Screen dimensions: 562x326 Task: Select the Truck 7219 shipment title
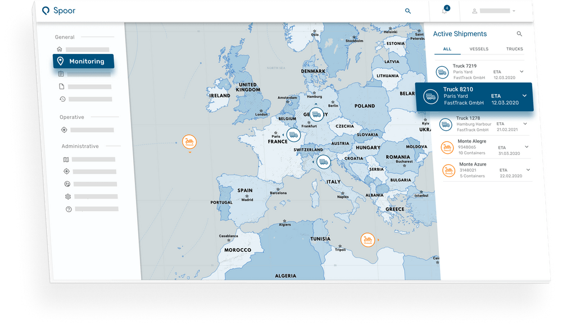(465, 66)
